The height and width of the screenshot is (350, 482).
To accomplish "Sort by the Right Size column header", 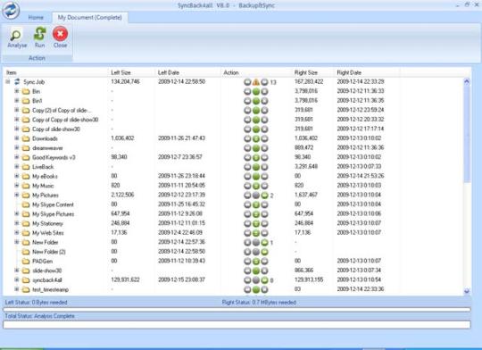I will coord(313,72).
